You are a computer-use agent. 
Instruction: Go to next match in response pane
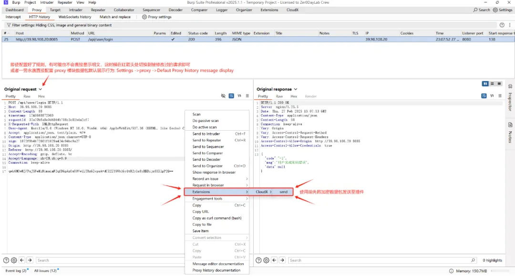282,260
